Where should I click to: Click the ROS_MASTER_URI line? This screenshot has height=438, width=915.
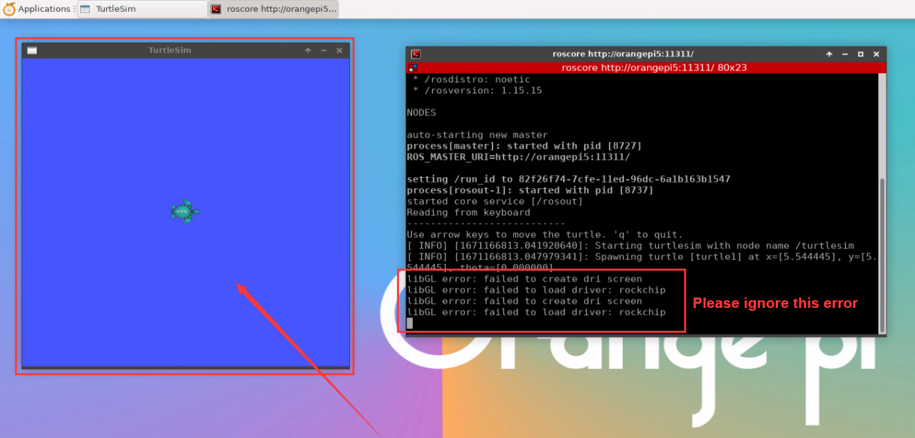pos(518,157)
